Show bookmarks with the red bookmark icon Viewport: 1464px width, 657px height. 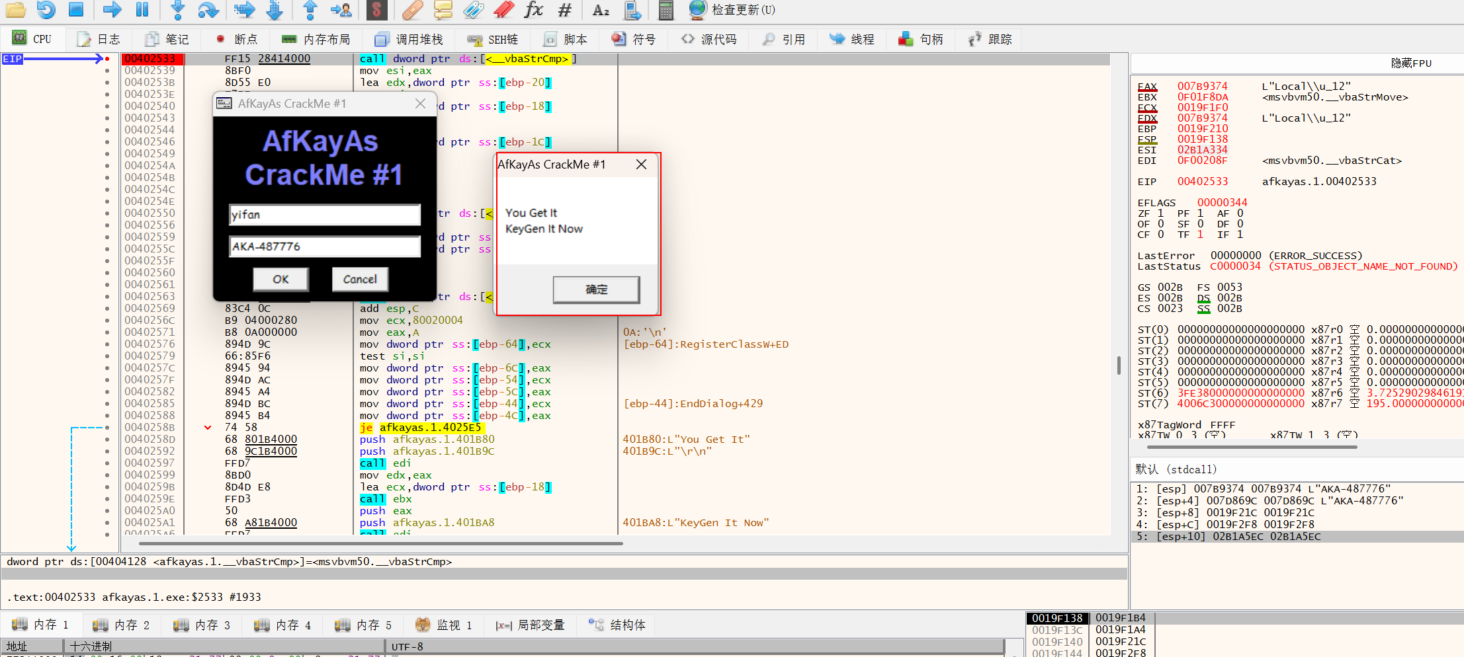click(503, 9)
